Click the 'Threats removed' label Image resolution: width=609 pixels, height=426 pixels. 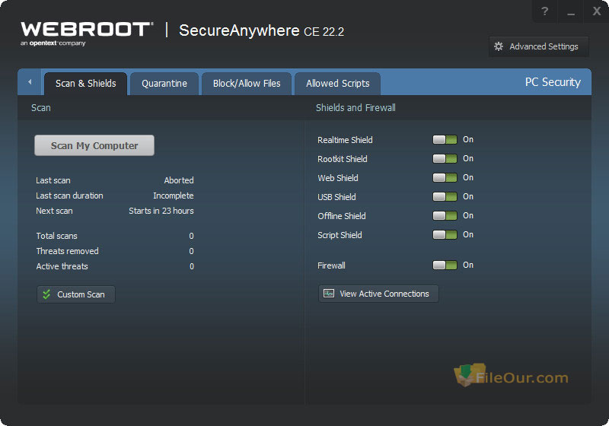coord(67,251)
